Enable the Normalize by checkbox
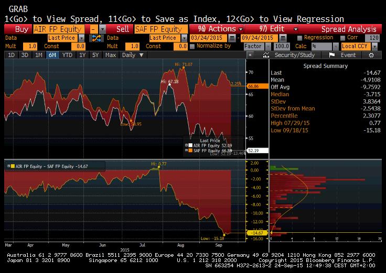Image resolution: width=386 pixels, height=273 pixels. (x=192, y=46)
